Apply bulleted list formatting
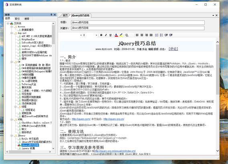The width and height of the screenshot is (228, 164). (161, 35)
